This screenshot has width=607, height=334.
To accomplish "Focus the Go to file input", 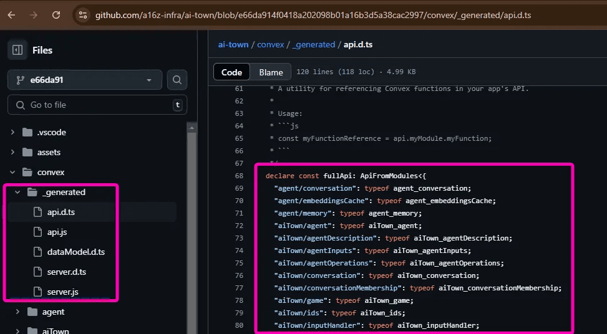I will (x=97, y=105).
